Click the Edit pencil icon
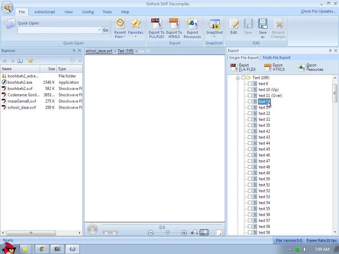Viewport: 339px width, 254px height. pos(234,24)
